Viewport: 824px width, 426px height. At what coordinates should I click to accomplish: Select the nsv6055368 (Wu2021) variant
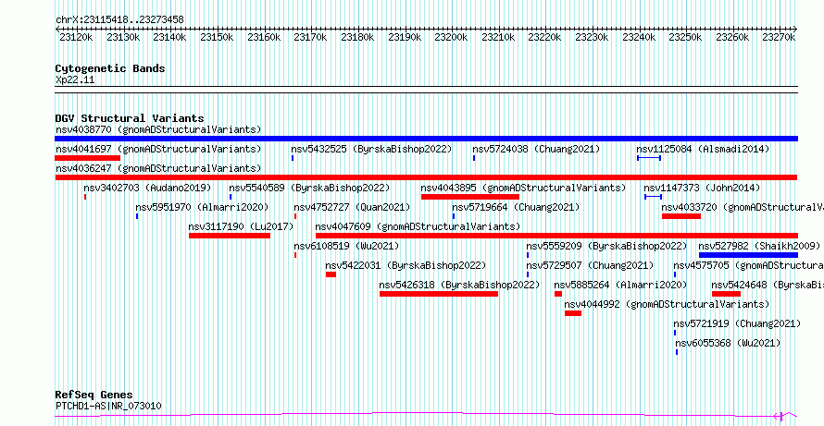click(x=728, y=343)
